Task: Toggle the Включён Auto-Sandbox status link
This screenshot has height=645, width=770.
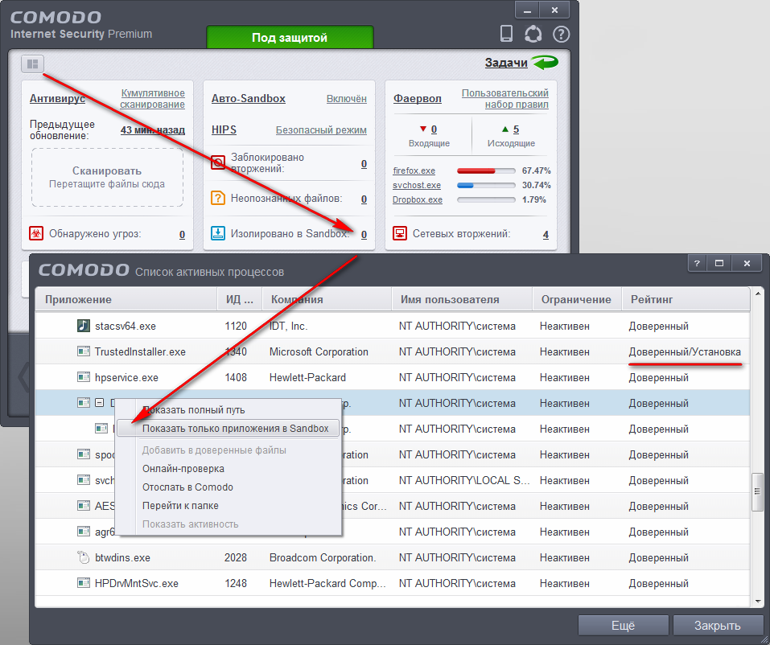Action: (347, 99)
